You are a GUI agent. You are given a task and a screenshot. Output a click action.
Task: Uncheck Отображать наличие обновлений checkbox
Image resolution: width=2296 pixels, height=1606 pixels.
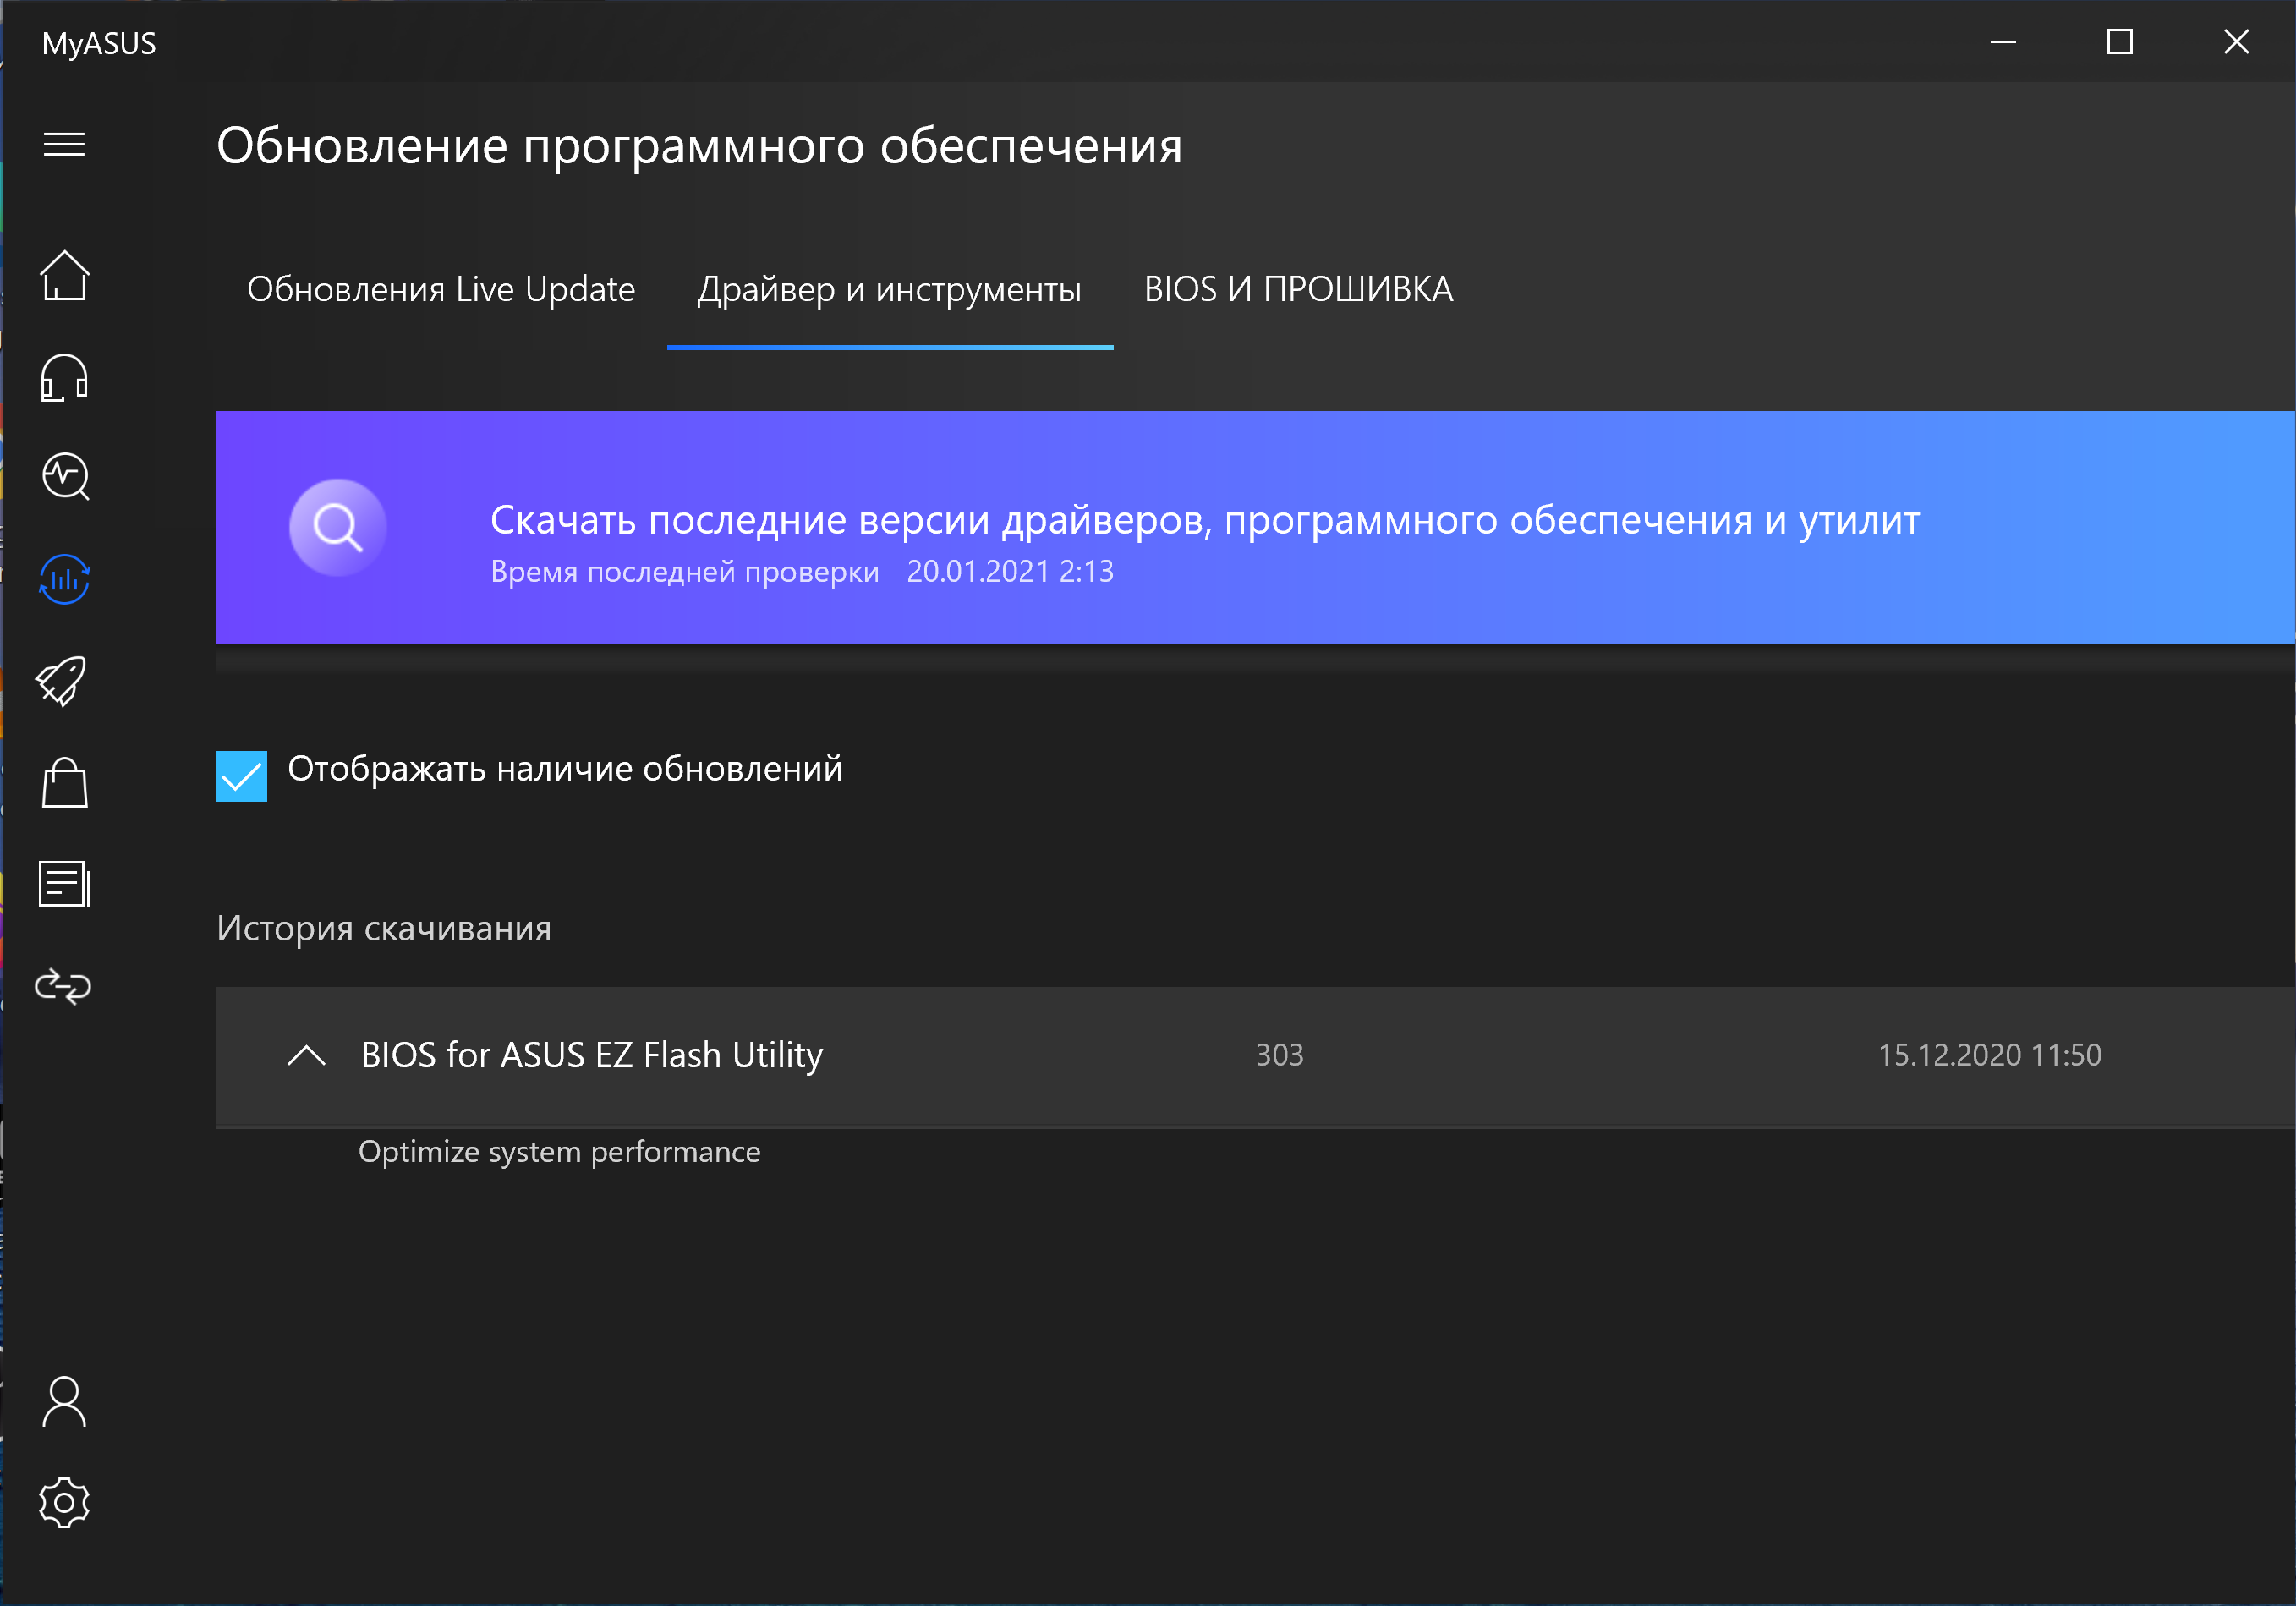coord(242,776)
